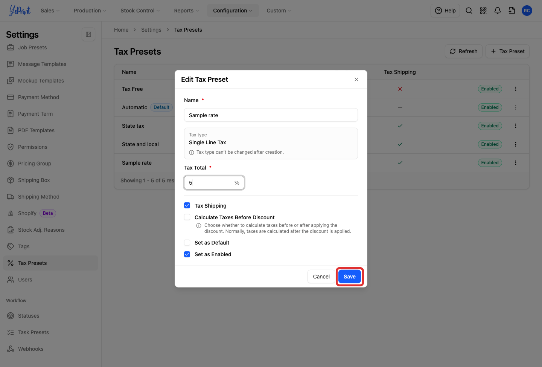542x367 pixels.
Task: Collapse the Settings sidebar panel icon
Action: (x=88, y=34)
